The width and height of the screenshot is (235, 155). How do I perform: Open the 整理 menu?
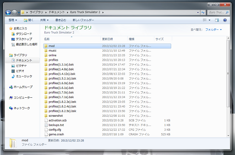coord(13,20)
